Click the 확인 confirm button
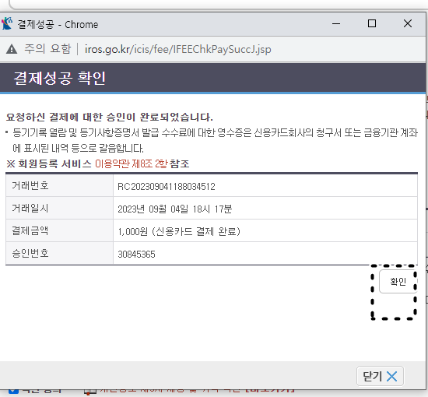 tap(398, 281)
